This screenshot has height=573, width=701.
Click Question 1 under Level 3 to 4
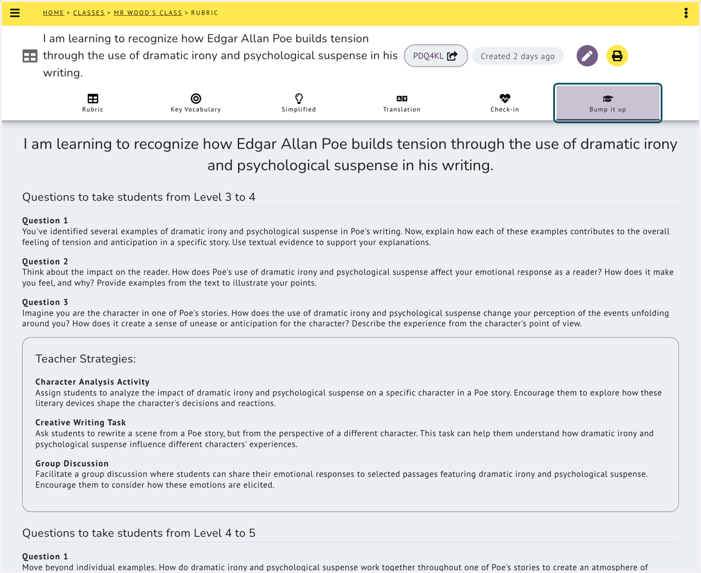45,220
